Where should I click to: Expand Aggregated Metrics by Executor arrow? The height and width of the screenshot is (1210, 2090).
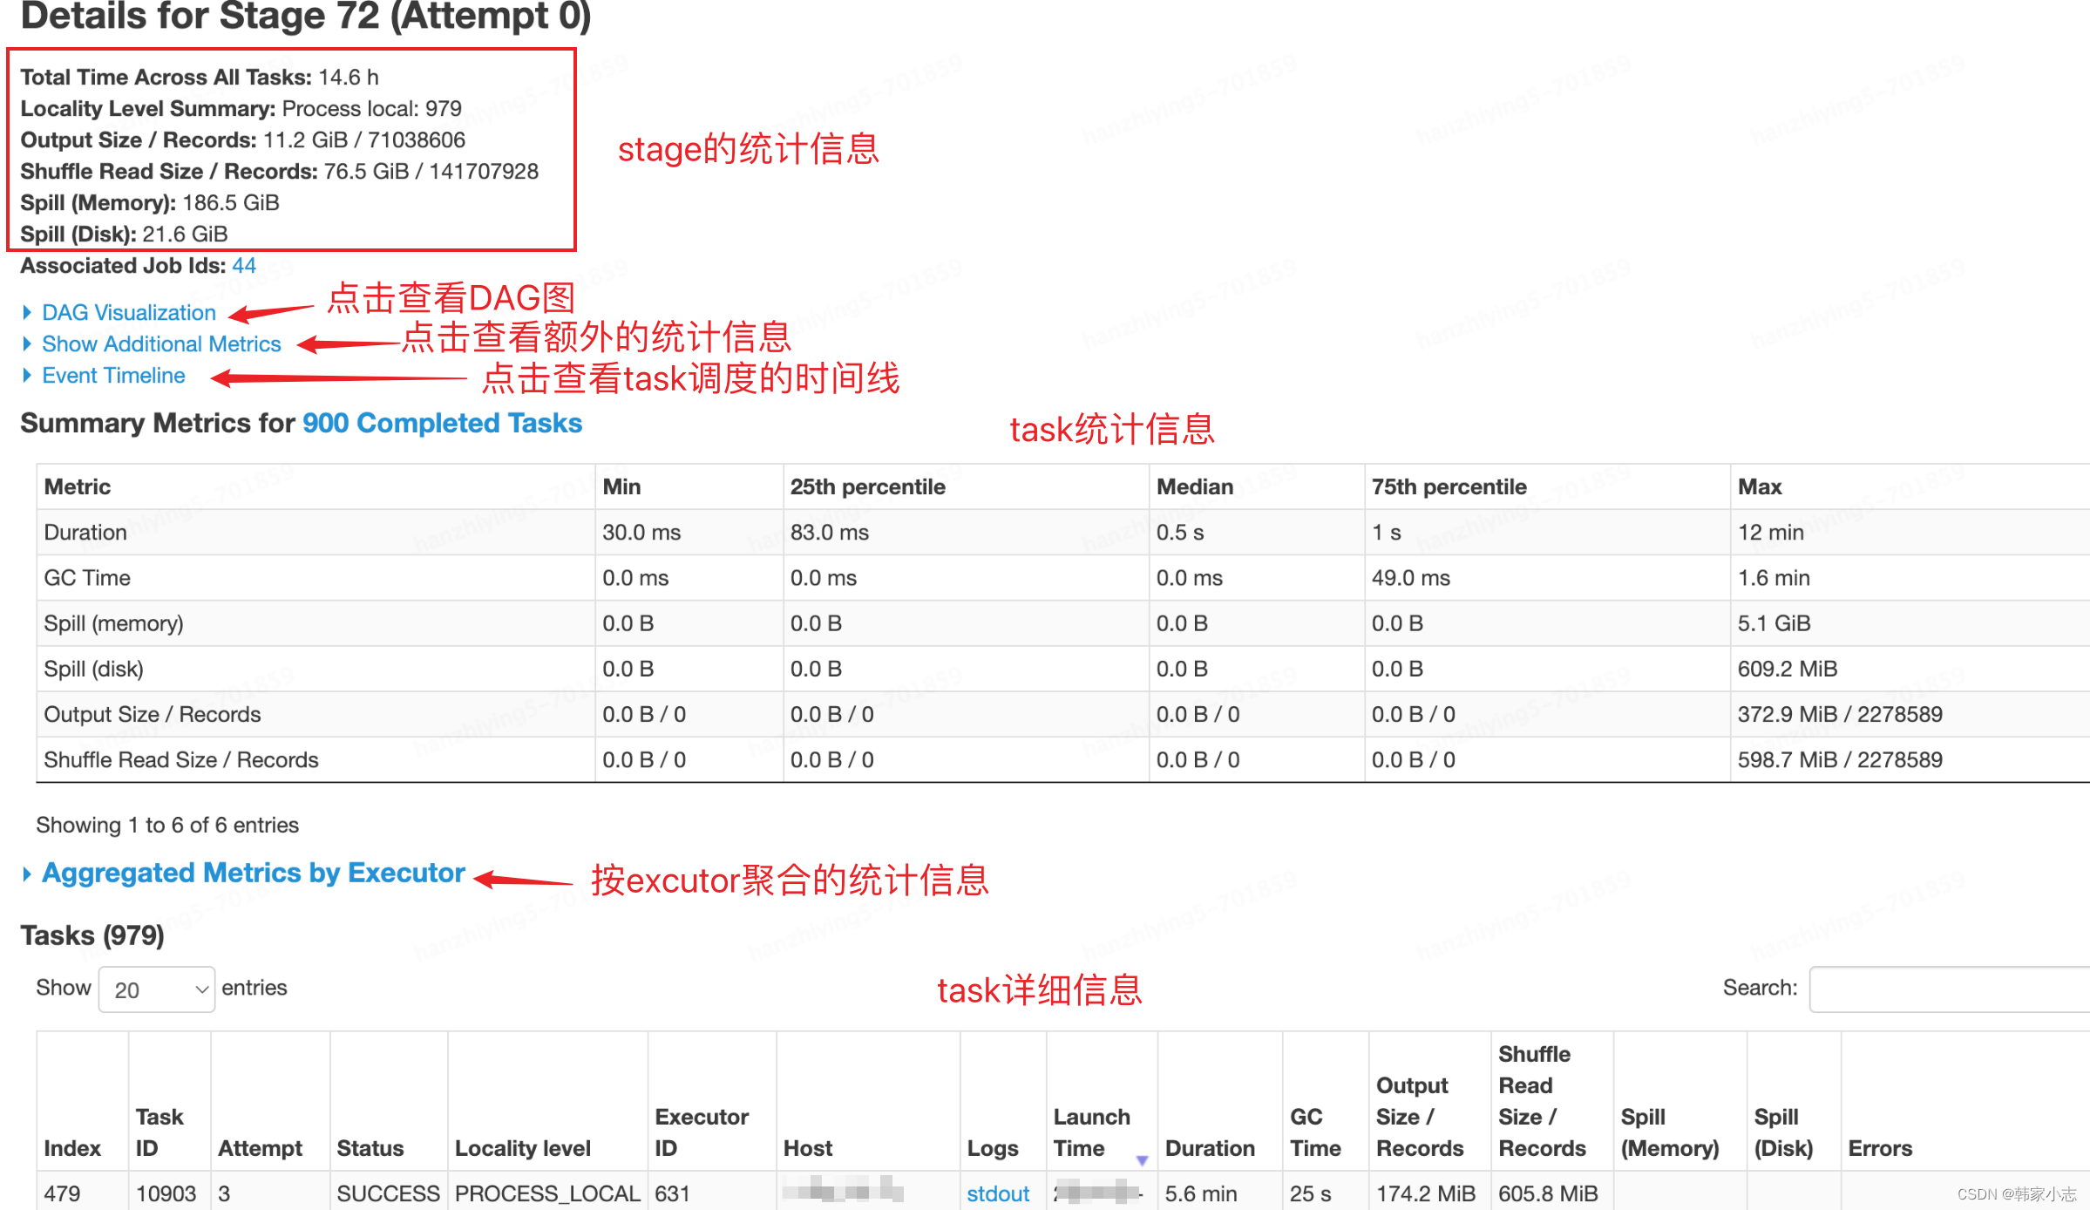[x=27, y=874]
